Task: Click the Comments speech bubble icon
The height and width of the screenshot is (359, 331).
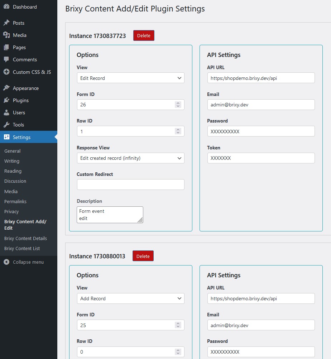Action: (6, 59)
